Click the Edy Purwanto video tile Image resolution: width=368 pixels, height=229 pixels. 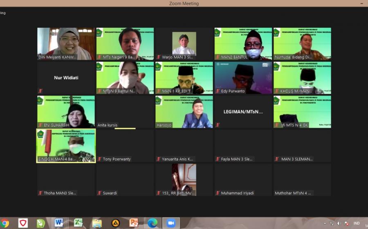243,78
